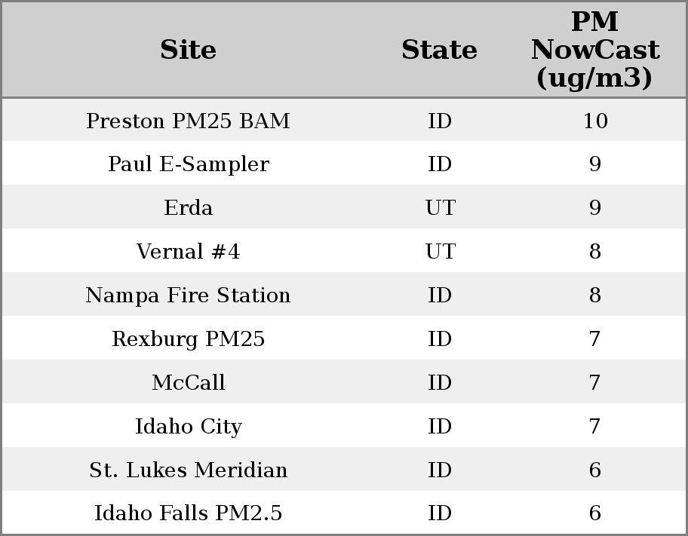Select the Rexburg PM25 site

coord(188,339)
